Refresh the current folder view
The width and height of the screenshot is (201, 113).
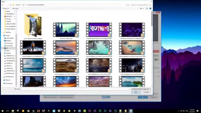pos(128,5)
